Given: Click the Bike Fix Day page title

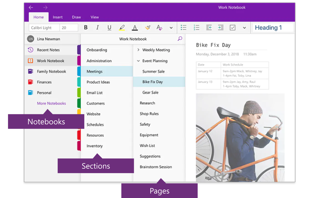Looking at the screenshot, I should 213,45.
